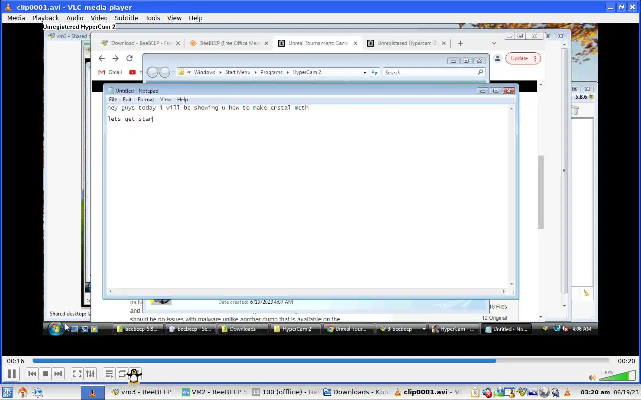641x400 pixels.
Task: Click the Gmail bookmark in Chrome
Action: tap(110, 72)
